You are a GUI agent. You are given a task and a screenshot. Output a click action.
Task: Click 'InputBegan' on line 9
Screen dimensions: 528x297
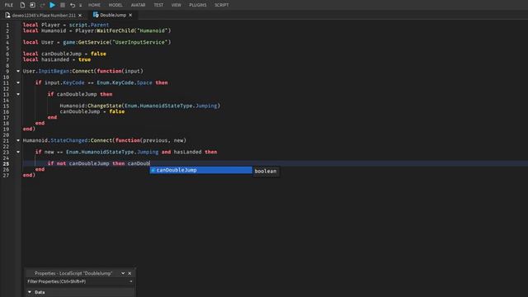pos(54,71)
